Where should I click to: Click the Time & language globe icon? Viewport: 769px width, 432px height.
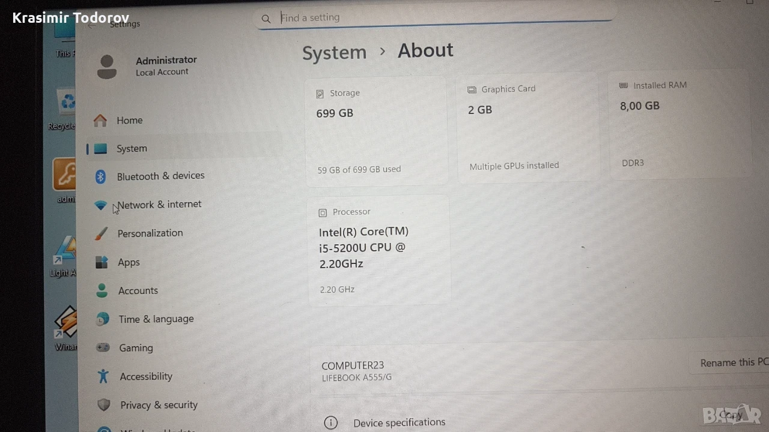point(103,319)
